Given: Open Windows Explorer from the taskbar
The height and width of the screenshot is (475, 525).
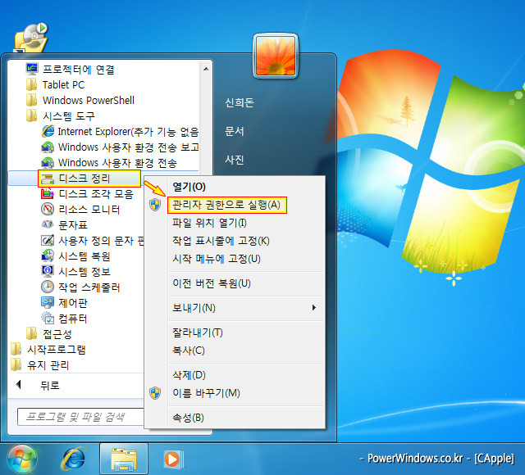Looking at the screenshot, I should 124,460.
